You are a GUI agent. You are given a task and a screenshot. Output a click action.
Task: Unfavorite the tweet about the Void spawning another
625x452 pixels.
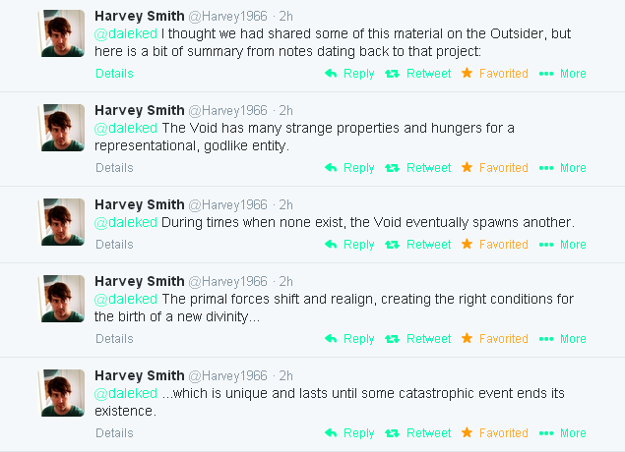(x=494, y=245)
